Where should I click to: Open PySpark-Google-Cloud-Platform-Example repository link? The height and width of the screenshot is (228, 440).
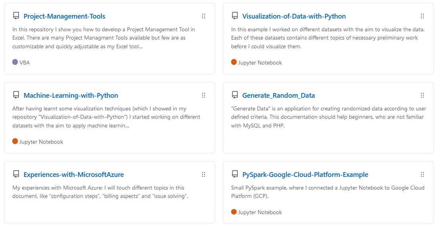[305, 175]
